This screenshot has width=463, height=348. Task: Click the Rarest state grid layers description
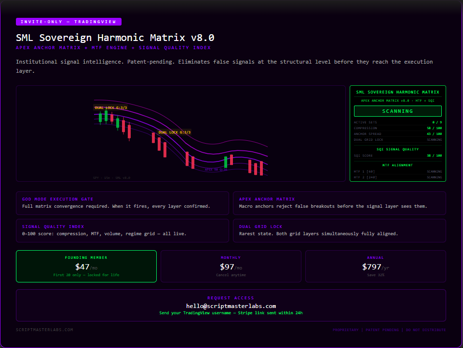(x=318, y=233)
